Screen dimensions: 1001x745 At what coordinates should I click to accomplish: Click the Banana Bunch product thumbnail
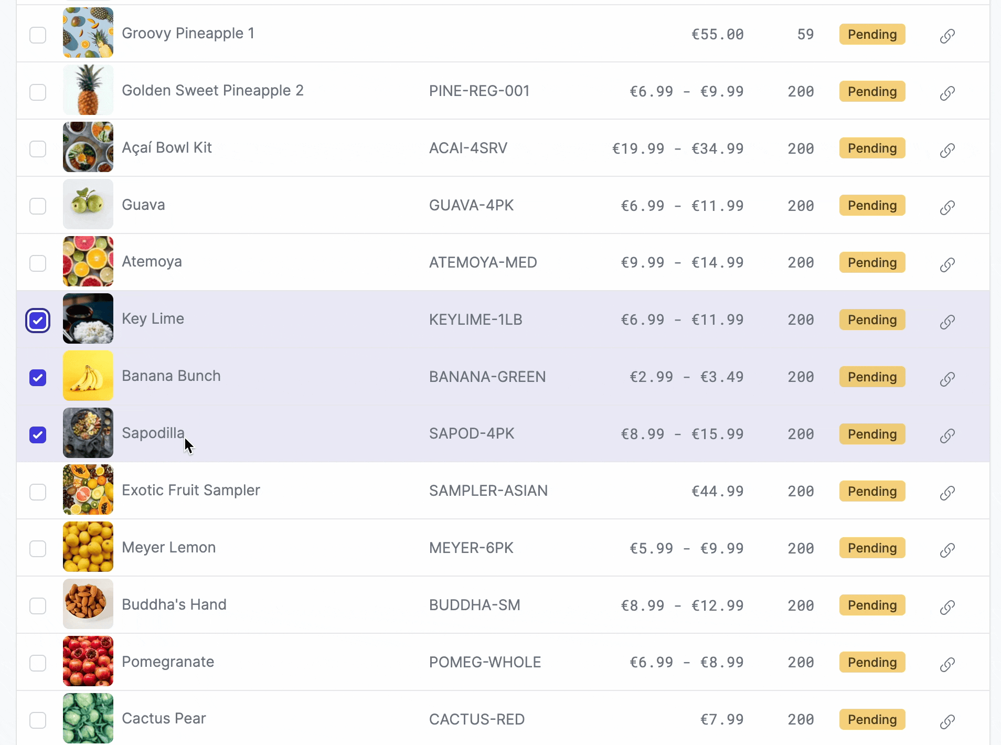(x=88, y=376)
